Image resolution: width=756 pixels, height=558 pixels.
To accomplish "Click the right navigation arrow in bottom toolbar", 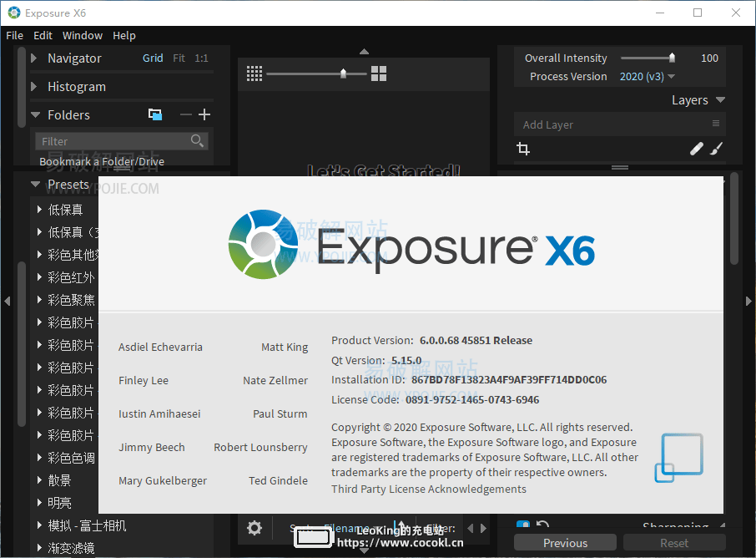I will (x=483, y=529).
